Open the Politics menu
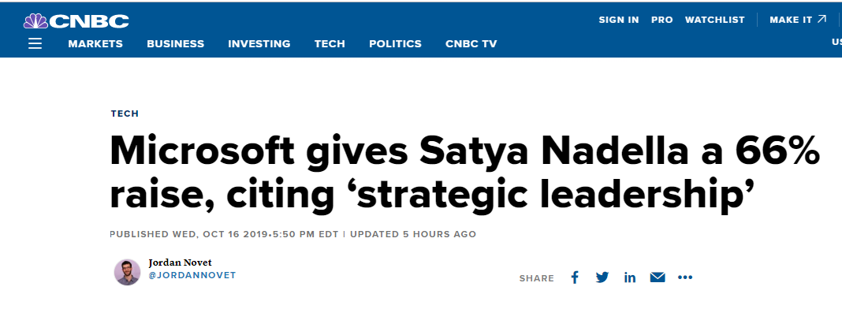Image resolution: width=842 pixels, height=309 pixels. coord(395,44)
